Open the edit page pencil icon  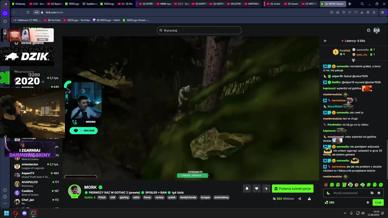332,12
